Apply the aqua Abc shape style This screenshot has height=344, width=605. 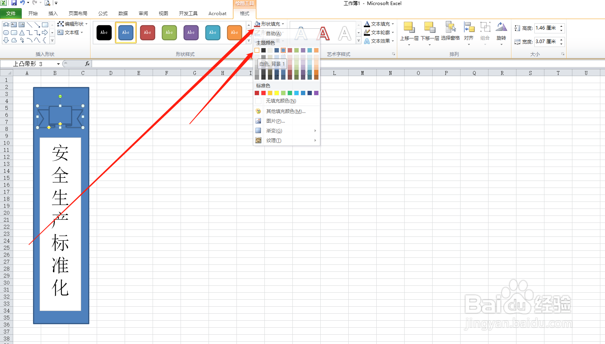(213, 33)
